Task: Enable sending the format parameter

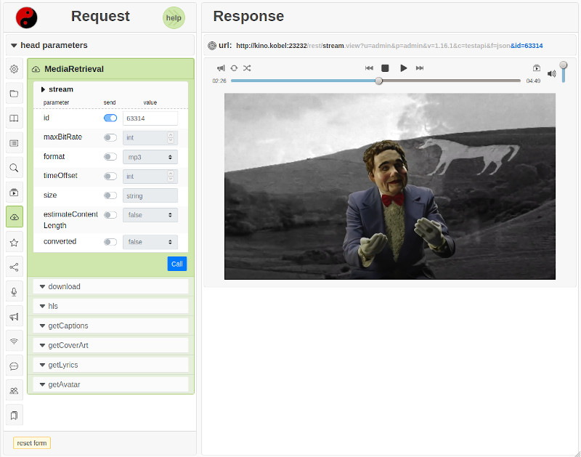Action: pyautogui.click(x=110, y=157)
